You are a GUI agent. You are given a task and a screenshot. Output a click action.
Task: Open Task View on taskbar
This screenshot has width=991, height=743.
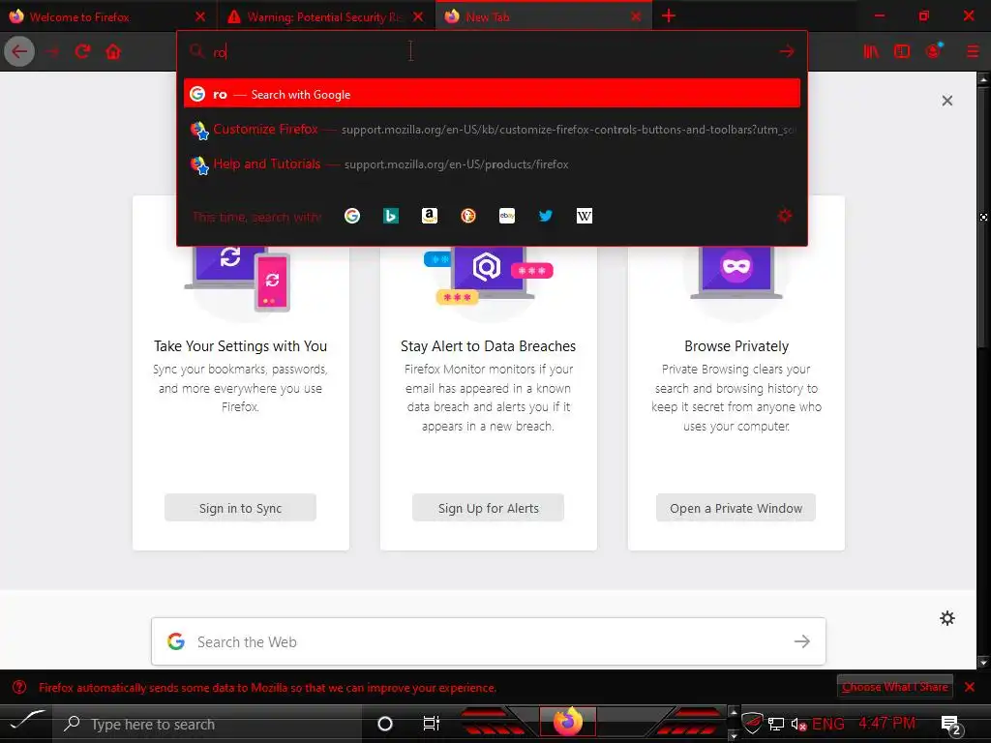[431, 724]
